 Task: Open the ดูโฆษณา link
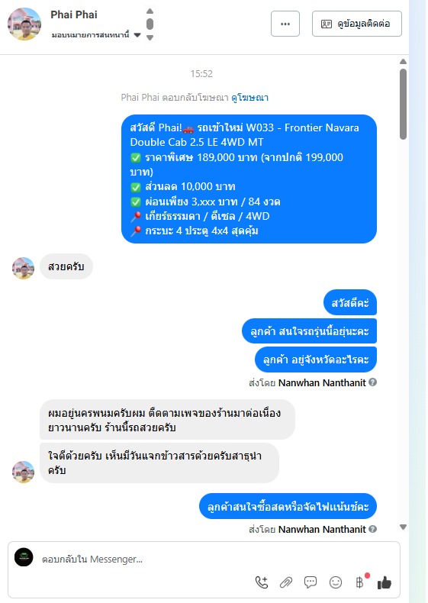coord(249,98)
